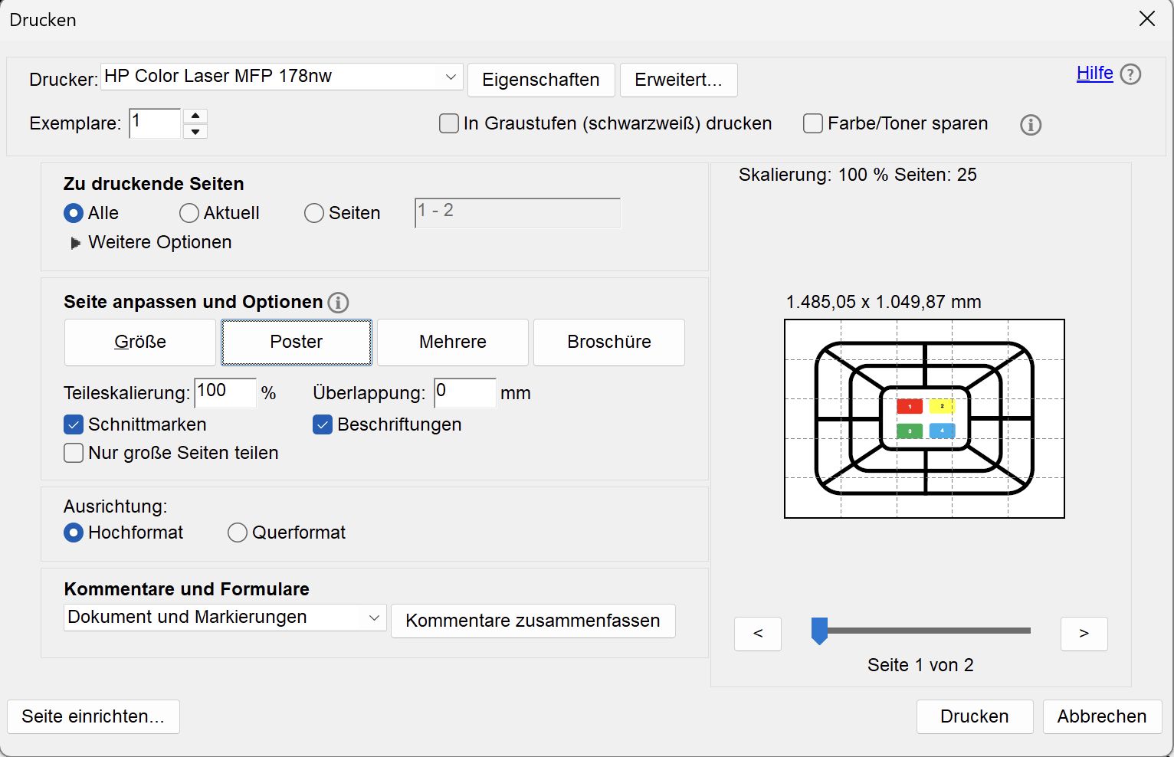Expand Weitere Optionen section
The height and width of the screenshot is (757, 1174).
(76, 243)
